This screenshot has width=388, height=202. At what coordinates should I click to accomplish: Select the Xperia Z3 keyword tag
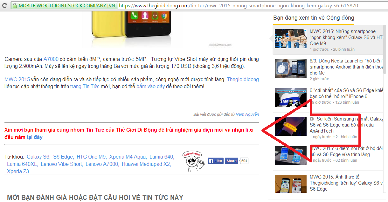tap(18, 171)
